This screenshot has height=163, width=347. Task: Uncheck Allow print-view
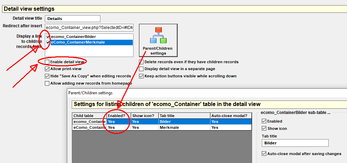point(47,69)
